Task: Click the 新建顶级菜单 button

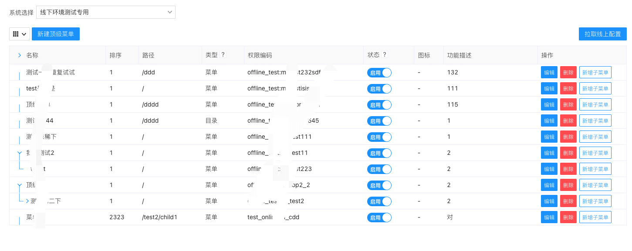Action: (x=56, y=33)
